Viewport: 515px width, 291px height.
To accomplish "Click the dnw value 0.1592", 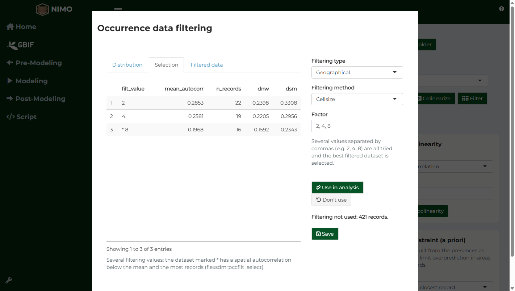I will pyautogui.click(x=261, y=130).
